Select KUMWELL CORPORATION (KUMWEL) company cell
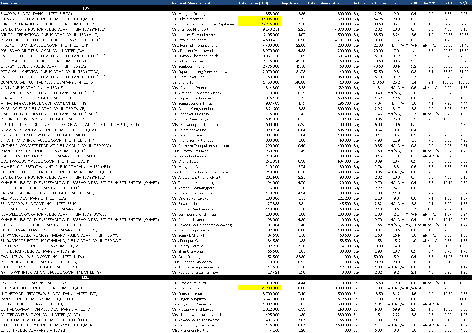This screenshot has height=333, width=472. pyautogui.click(x=54, y=214)
